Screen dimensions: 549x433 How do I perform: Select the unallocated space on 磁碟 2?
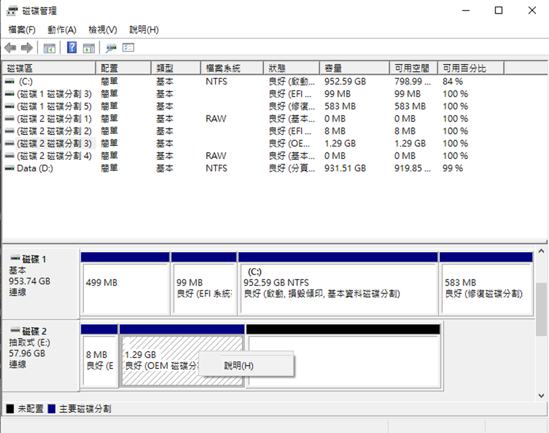coord(343,355)
